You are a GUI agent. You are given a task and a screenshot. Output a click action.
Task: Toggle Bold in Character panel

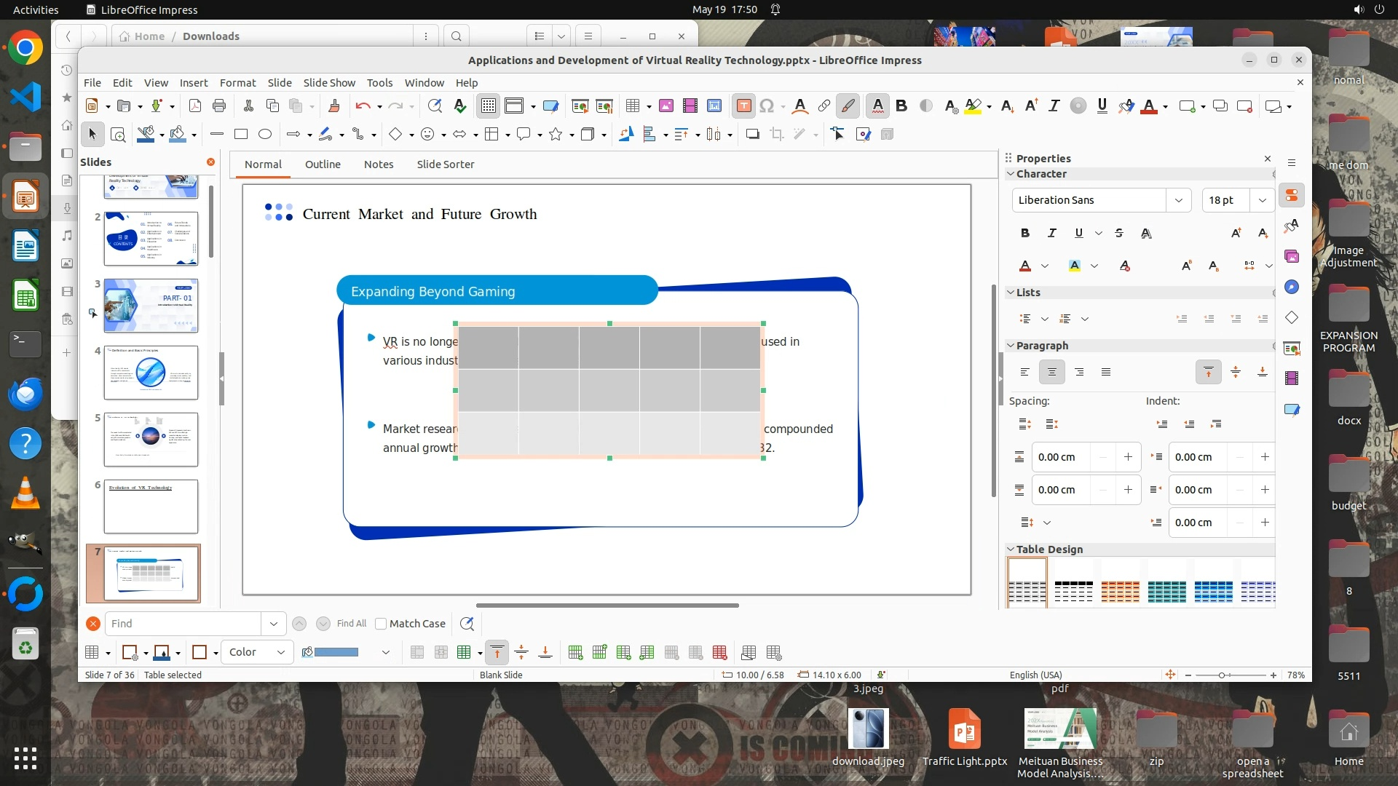tap(1025, 233)
